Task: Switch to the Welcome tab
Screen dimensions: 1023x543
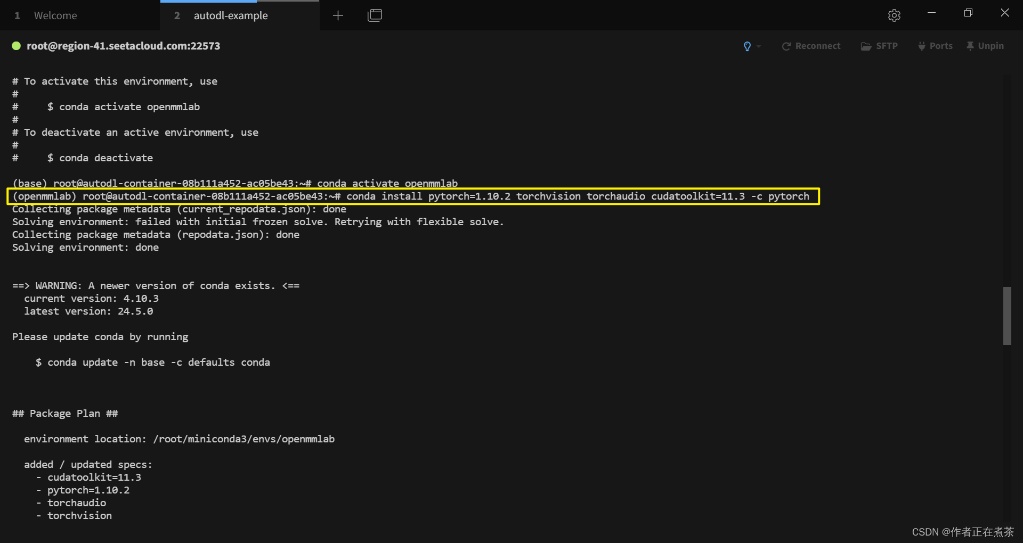Action: 80,15
